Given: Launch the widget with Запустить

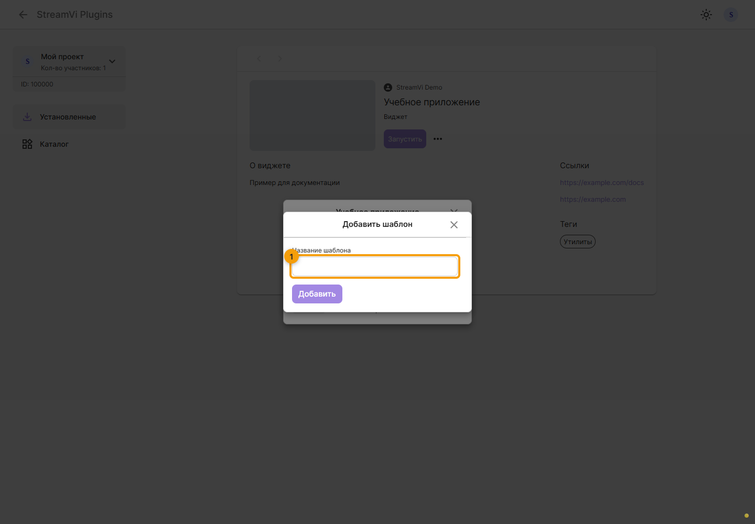Looking at the screenshot, I should click(405, 139).
